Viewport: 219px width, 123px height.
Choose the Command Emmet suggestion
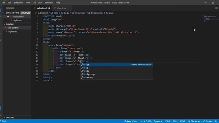[x=117, y=78]
